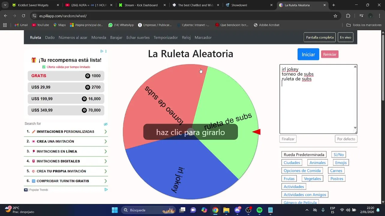Open the Gmail bookmark
Image resolution: width=385 pixels, height=216 pixels.
[x=21, y=25]
